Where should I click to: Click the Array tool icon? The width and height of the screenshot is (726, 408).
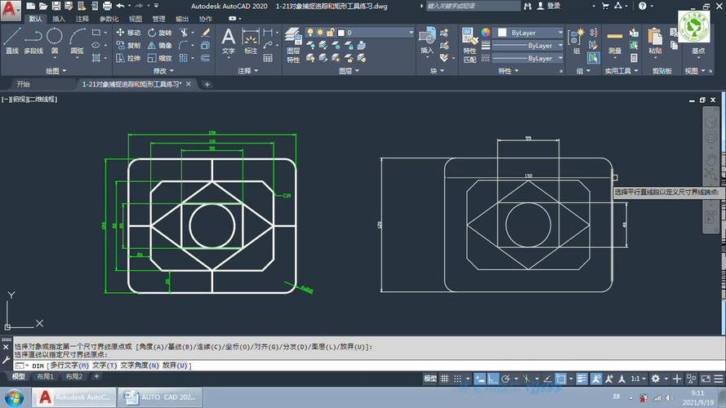[x=184, y=58]
